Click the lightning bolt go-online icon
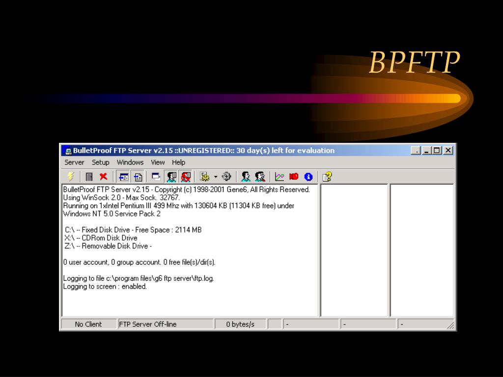The height and width of the screenshot is (377, 503). point(71,176)
